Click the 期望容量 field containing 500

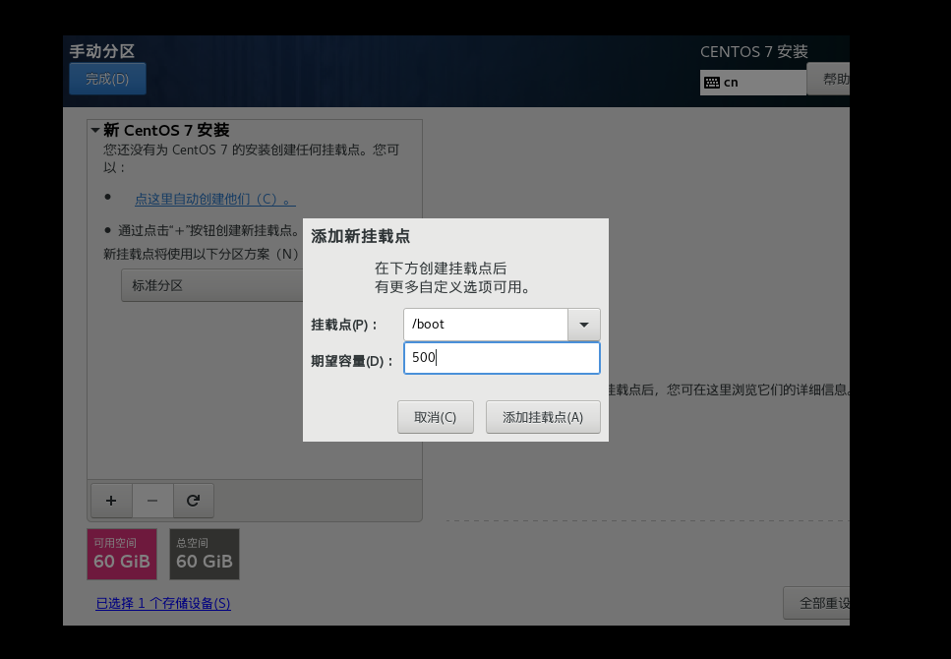(502, 358)
